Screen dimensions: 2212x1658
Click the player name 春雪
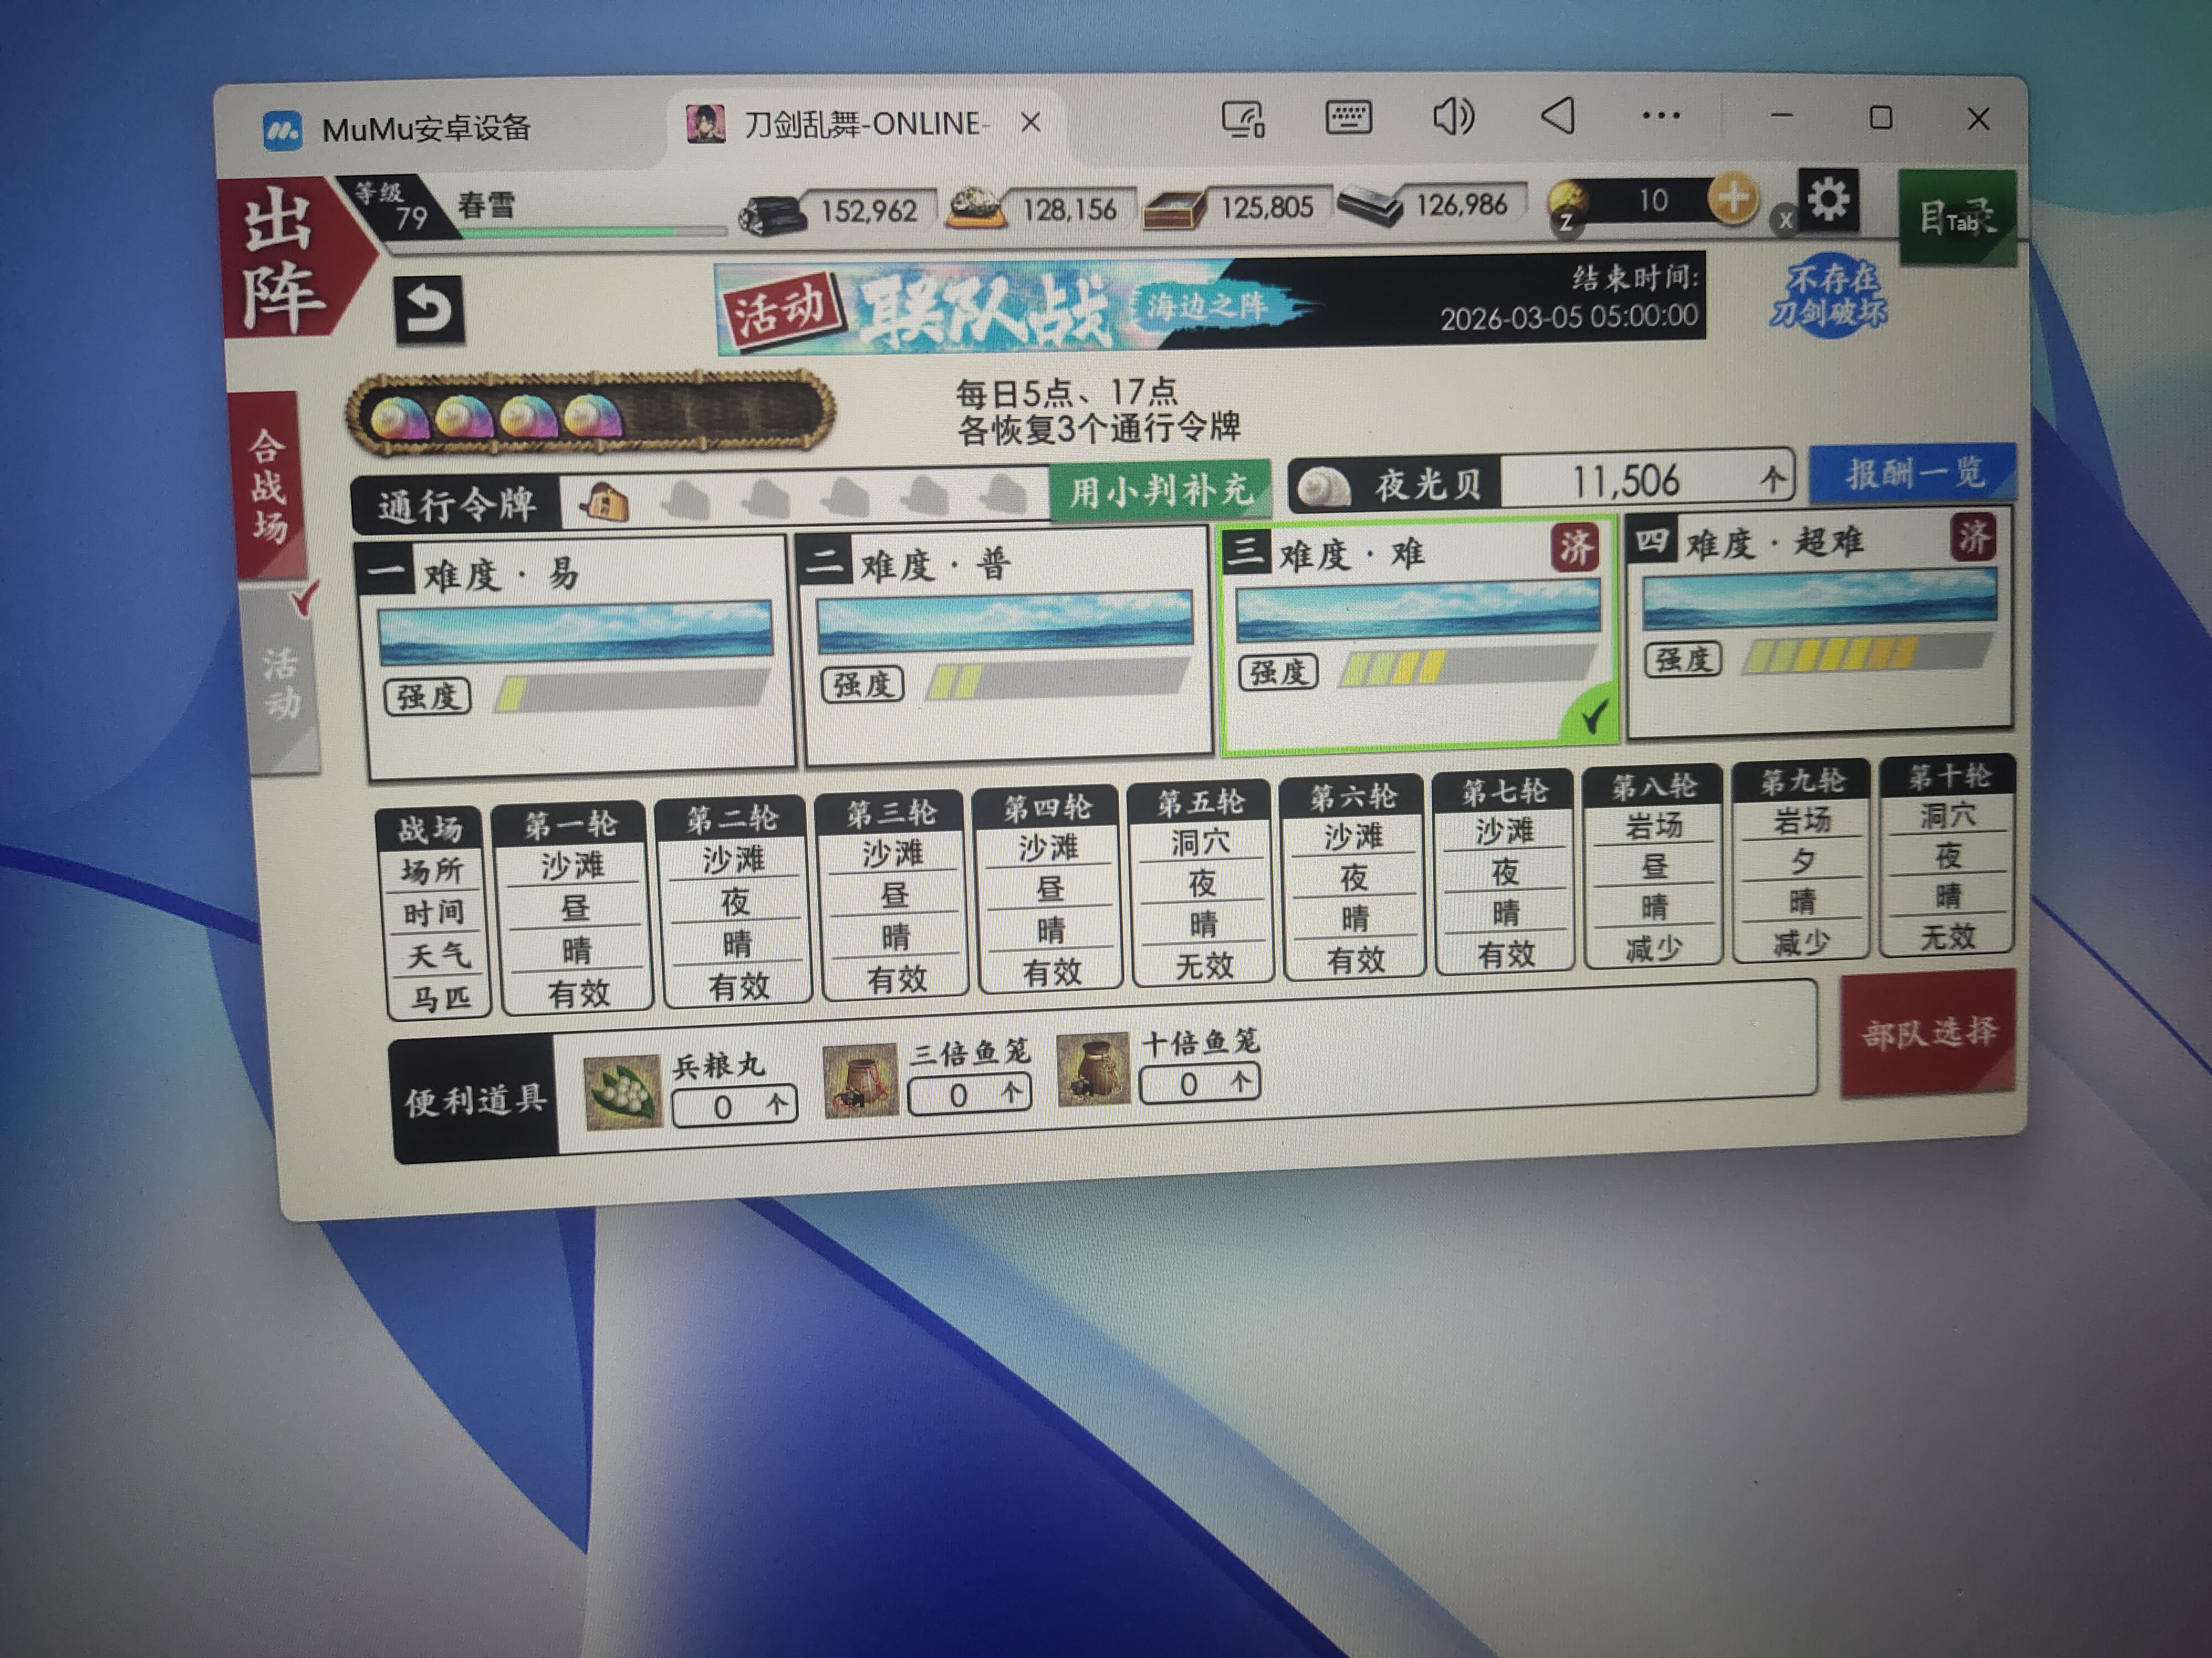pos(486,205)
